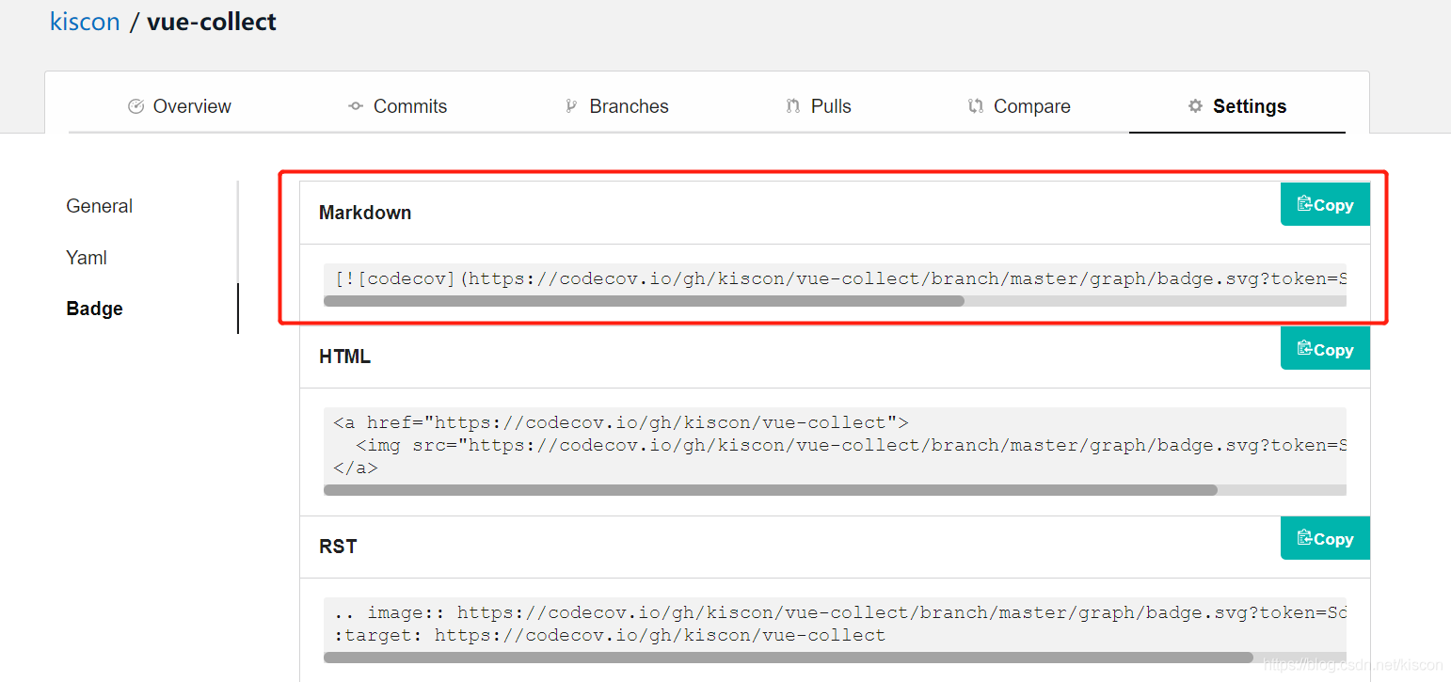Screen dimensions: 1451x682
Task: Copy the HTML badge snippet
Action: coord(1325,349)
